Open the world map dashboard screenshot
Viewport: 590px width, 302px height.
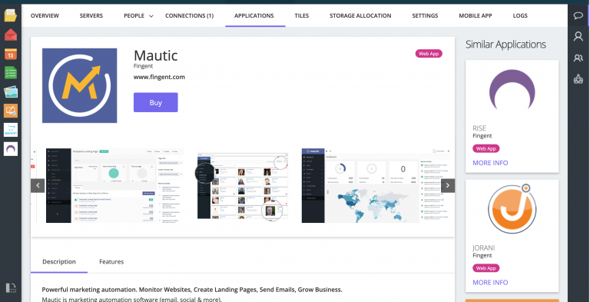pos(376,185)
